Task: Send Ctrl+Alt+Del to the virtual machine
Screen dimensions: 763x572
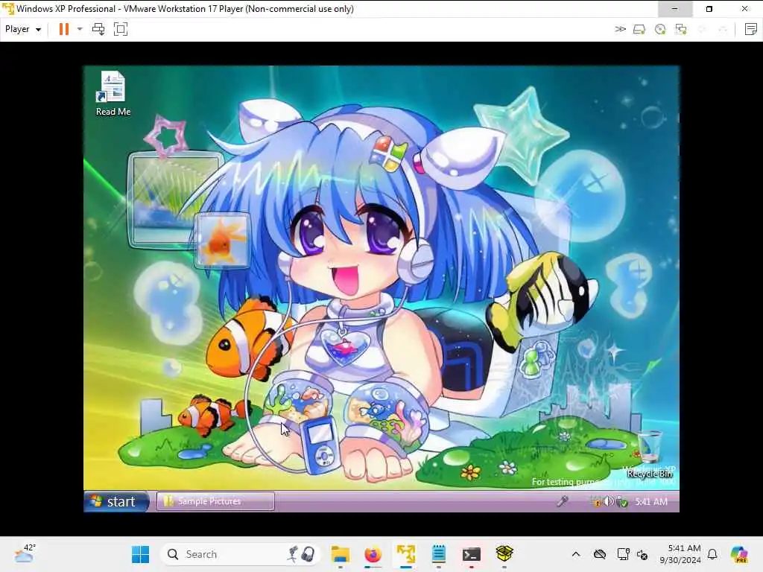Action: pos(98,29)
